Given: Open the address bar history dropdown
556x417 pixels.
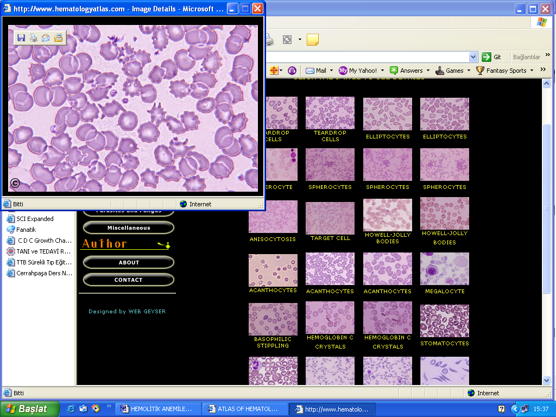Looking at the screenshot, I should tap(473, 56).
